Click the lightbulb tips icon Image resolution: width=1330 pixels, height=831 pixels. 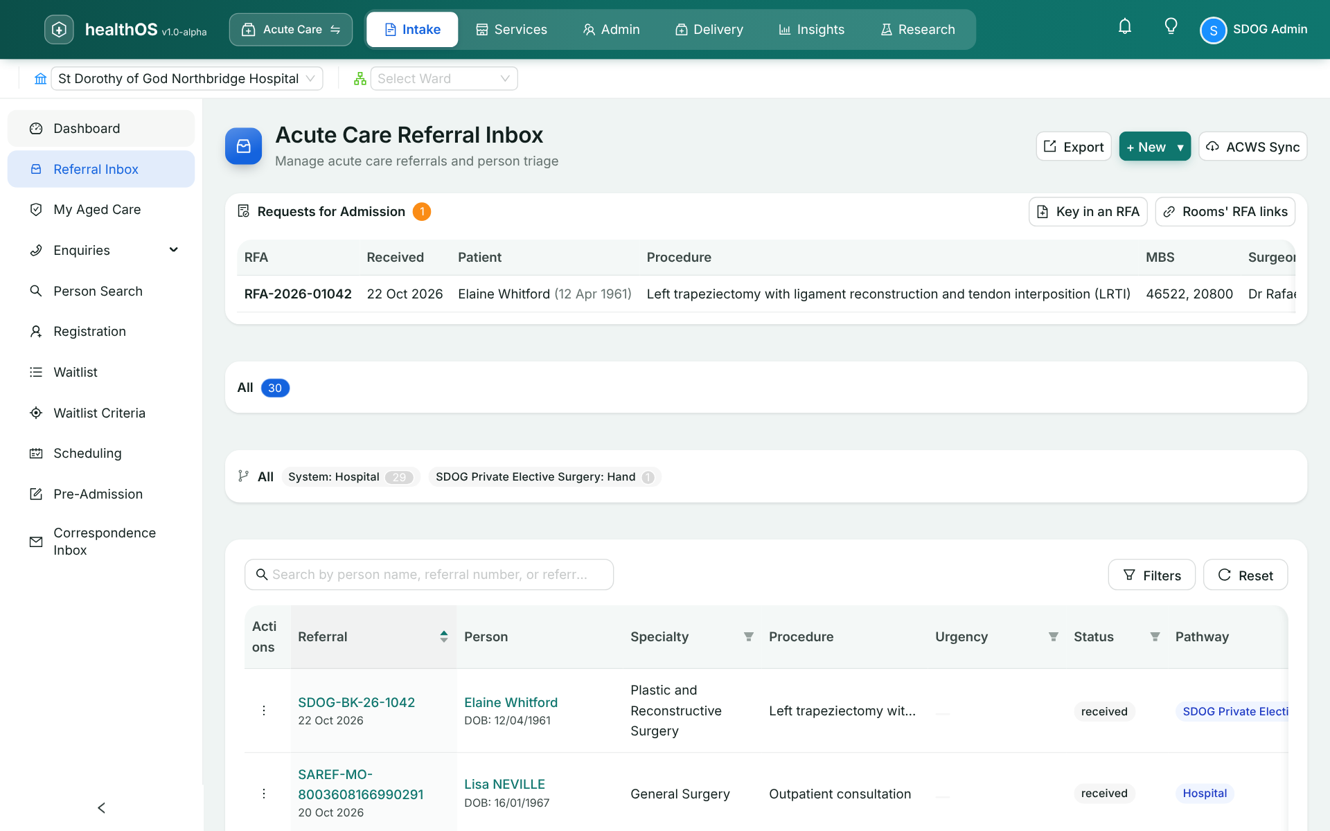pyautogui.click(x=1171, y=27)
